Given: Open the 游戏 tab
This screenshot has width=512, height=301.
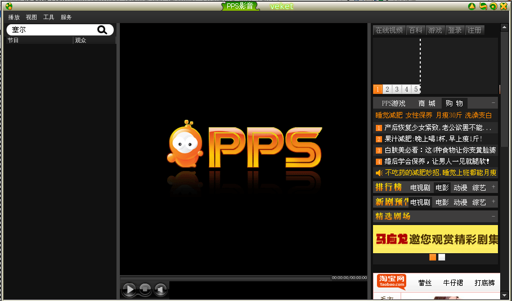Looking at the screenshot, I should [435, 30].
